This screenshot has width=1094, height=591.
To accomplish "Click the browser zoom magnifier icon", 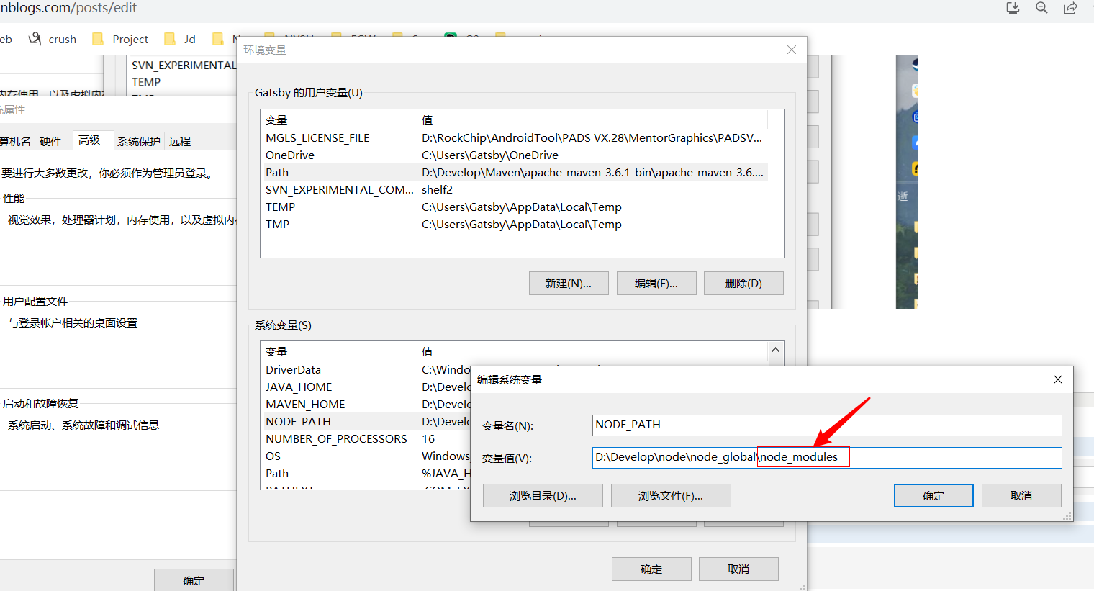I will [x=1041, y=8].
